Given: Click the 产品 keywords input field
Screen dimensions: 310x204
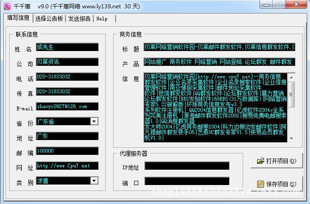Looking at the screenshot, I should (x=220, y=62).
